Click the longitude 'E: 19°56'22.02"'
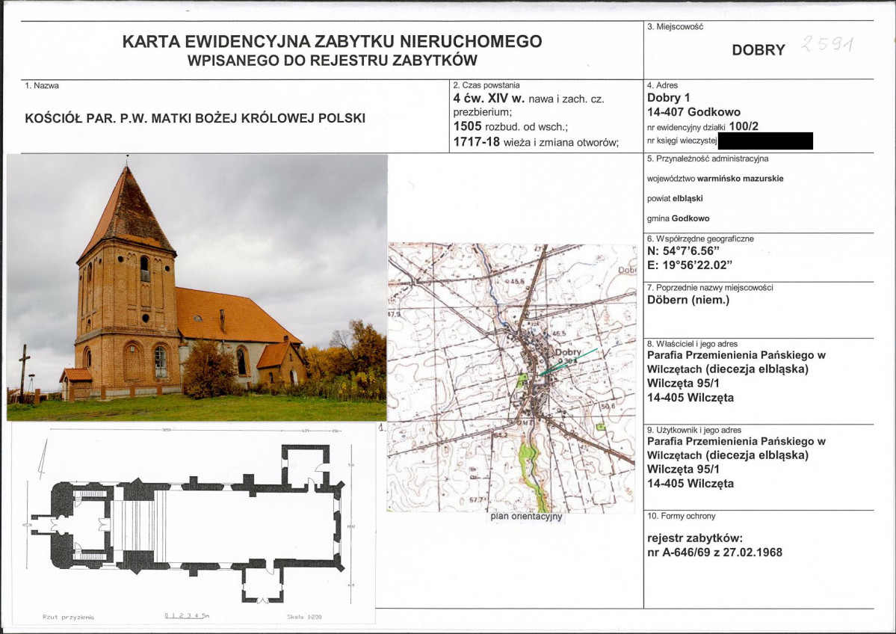 690,265
